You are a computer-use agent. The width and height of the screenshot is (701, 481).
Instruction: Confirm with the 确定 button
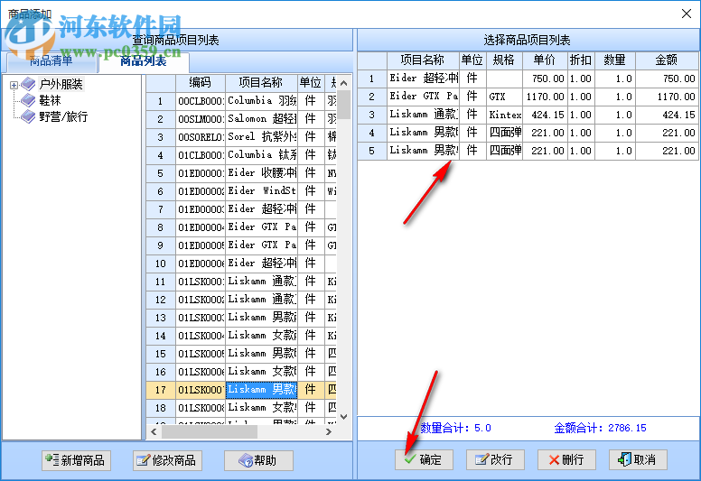click(x=424, y=459)
